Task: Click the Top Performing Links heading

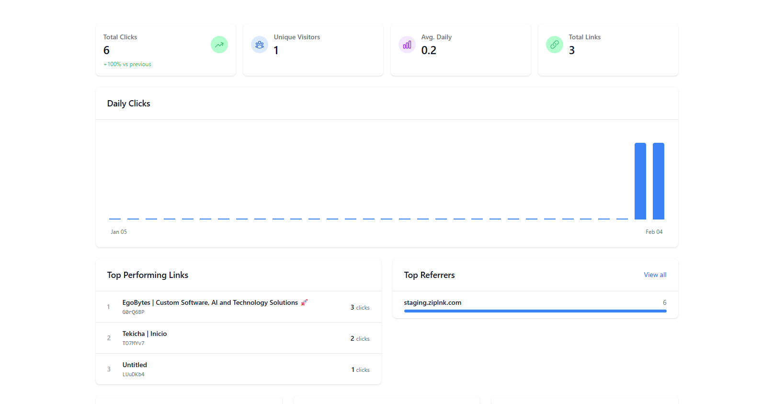Action: click(148, 275)
